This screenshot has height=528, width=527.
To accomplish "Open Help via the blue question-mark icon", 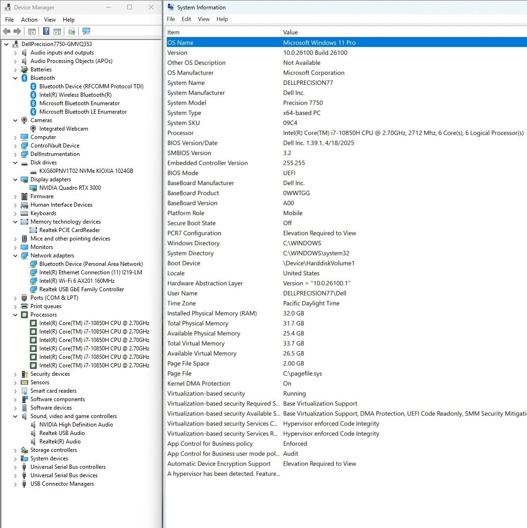I will (46, 31).
